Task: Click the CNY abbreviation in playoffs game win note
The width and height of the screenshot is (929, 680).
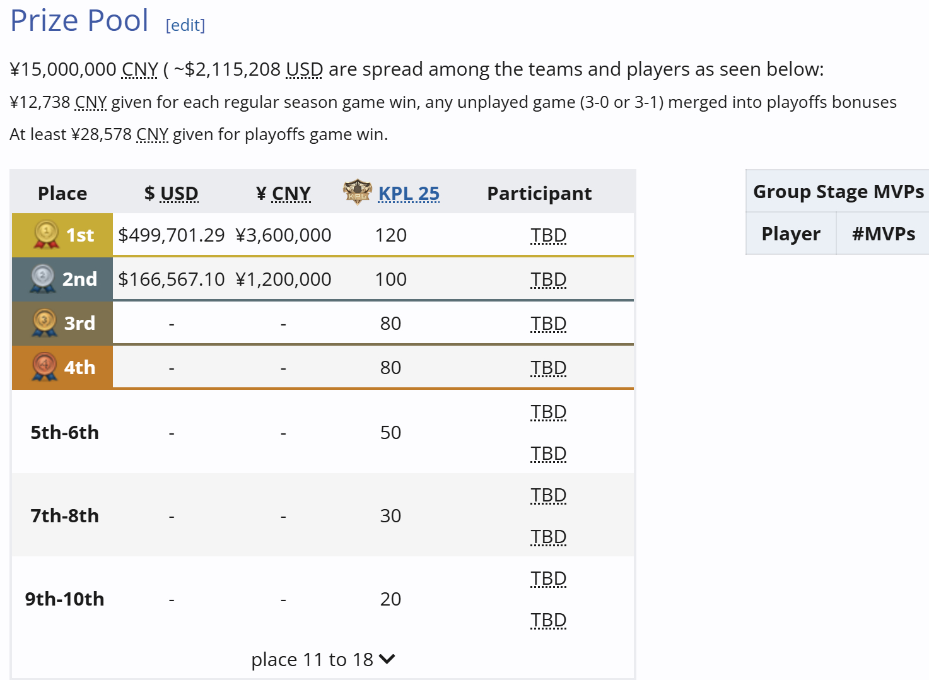Action: [x=153, y=134]
